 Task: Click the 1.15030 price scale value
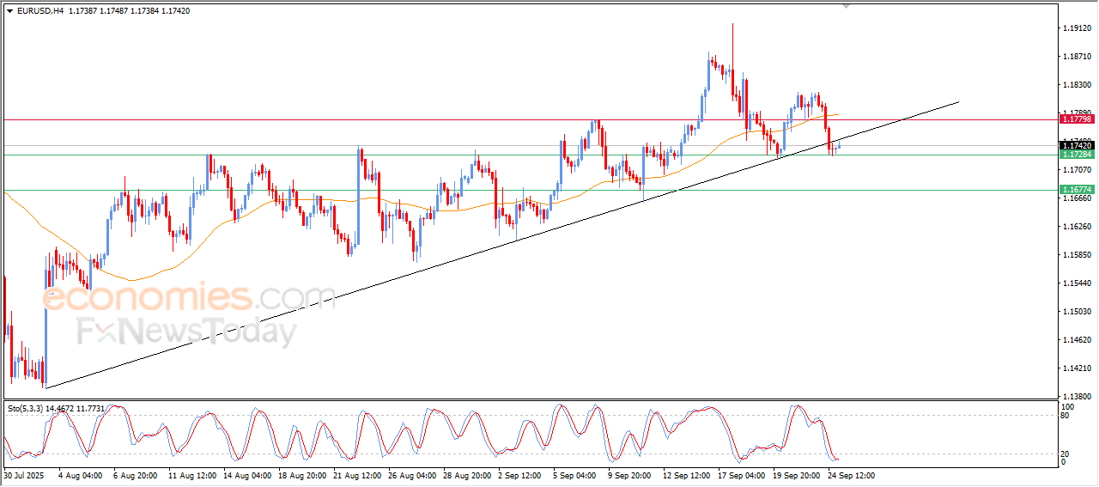tap(1077, 312)
